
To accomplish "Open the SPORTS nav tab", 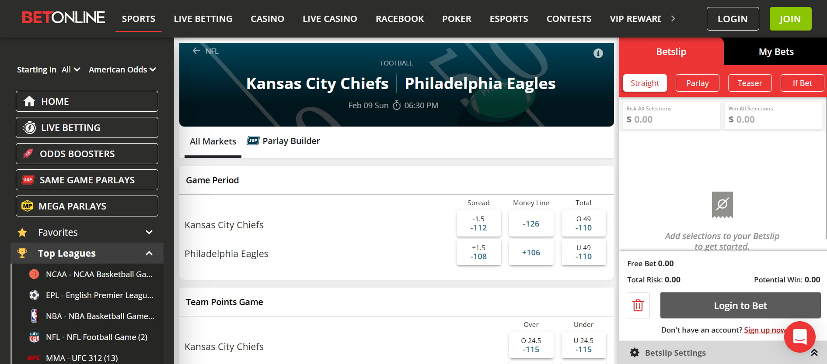I will click(x=138, y=19).
